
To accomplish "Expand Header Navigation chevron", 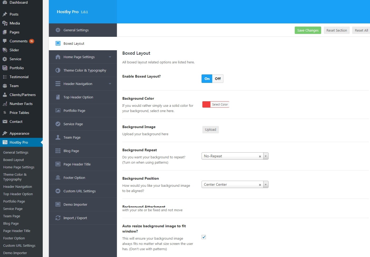I will click(x=110, y=84).
